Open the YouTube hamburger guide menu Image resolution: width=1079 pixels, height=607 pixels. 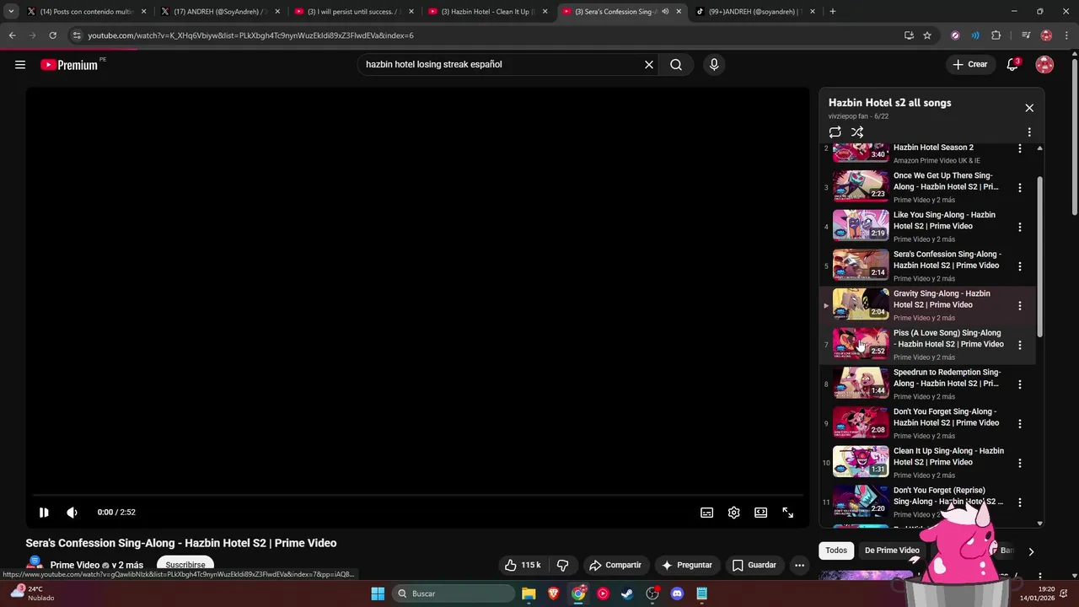(20, 65)
